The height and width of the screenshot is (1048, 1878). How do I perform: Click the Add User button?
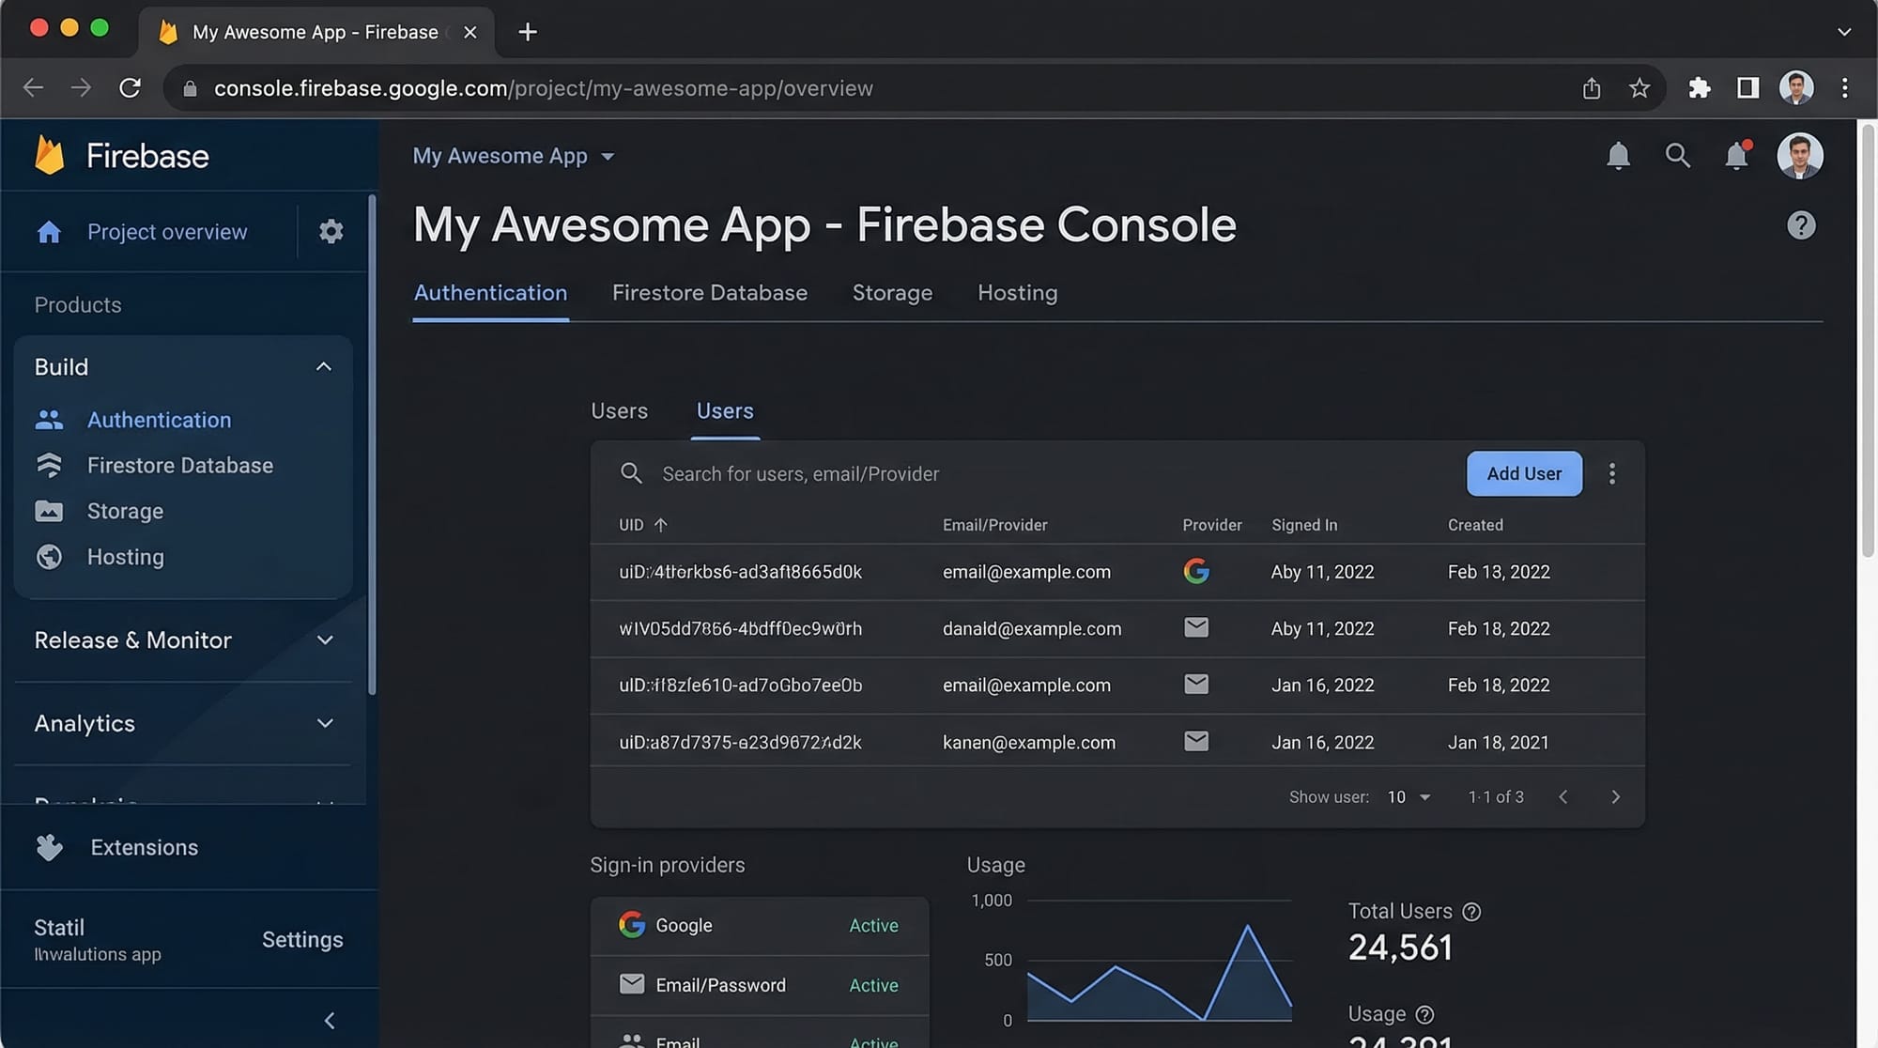point(1523,473)
